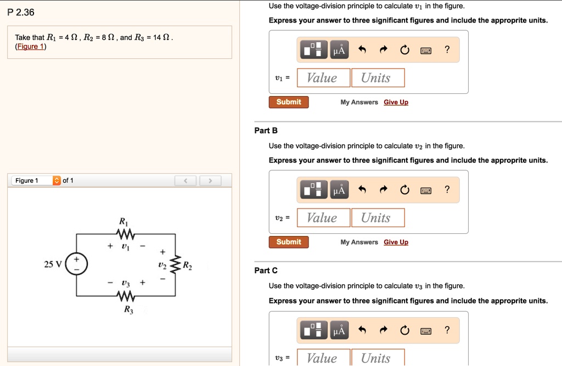Click the v1 Units input field
The height and width of the screenshot is (366, 562).
(378, 78)
